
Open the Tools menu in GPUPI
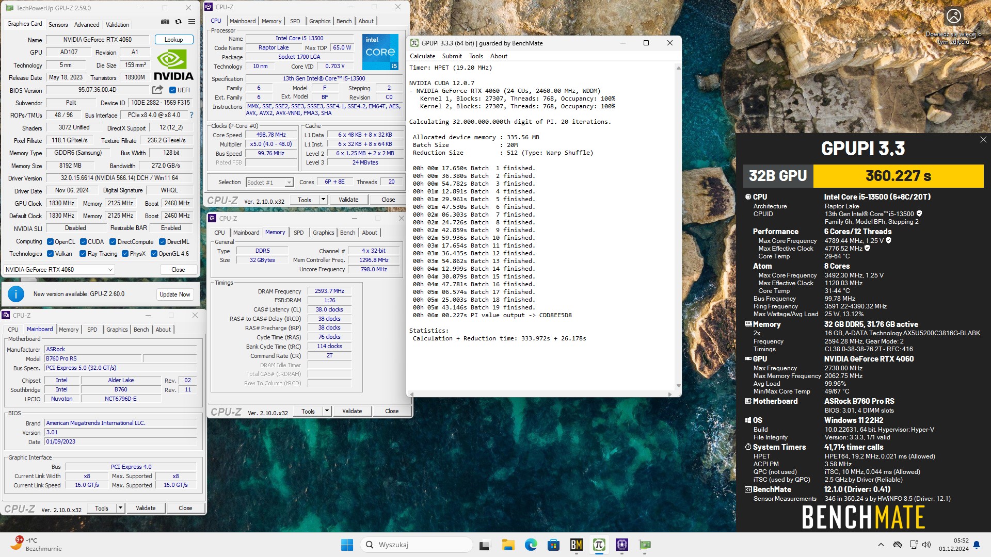tap(476, 56)
